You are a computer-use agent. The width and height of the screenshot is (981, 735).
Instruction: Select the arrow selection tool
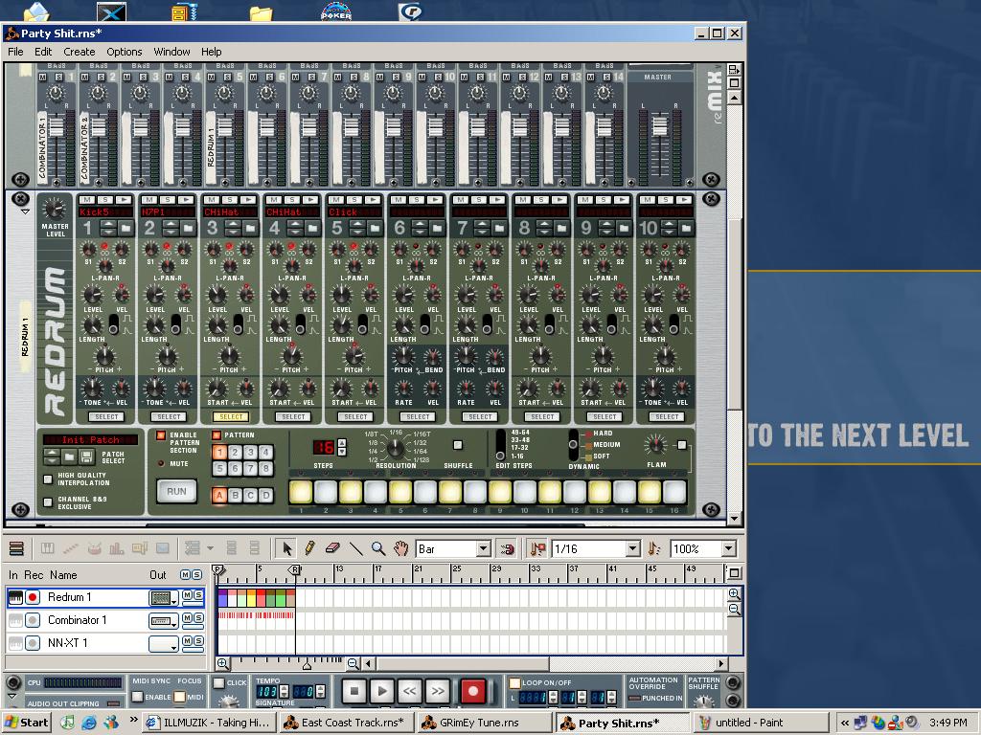click(x=287, y=548)
